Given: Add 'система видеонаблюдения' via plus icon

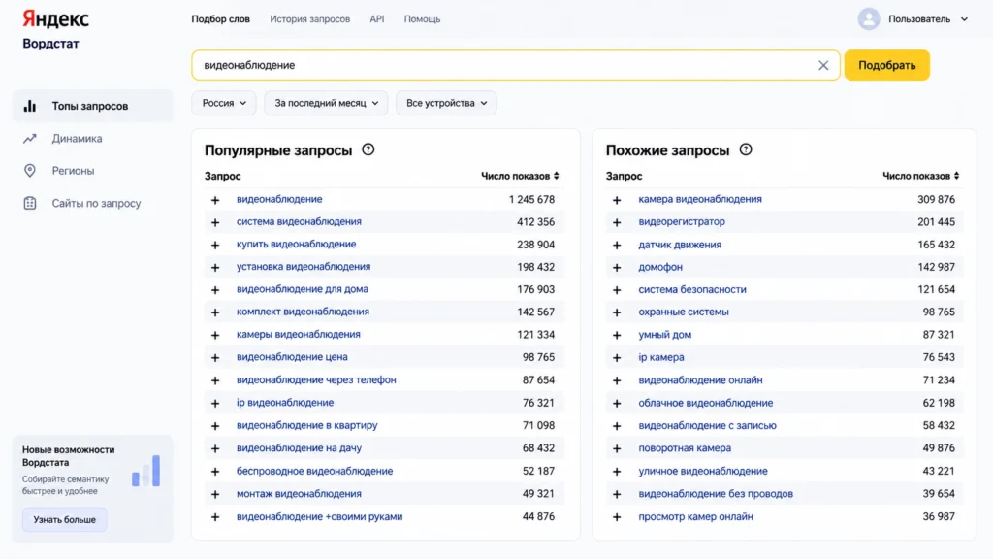Looking at the screenshot, I should tap(215, 222).
